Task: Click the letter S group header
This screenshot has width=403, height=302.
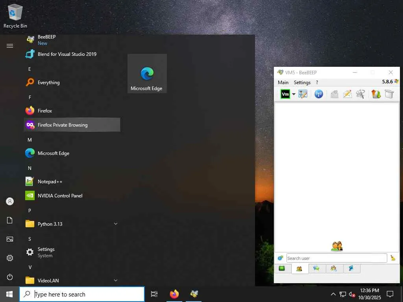Action: pyautogui.click(x=30, y=239)
